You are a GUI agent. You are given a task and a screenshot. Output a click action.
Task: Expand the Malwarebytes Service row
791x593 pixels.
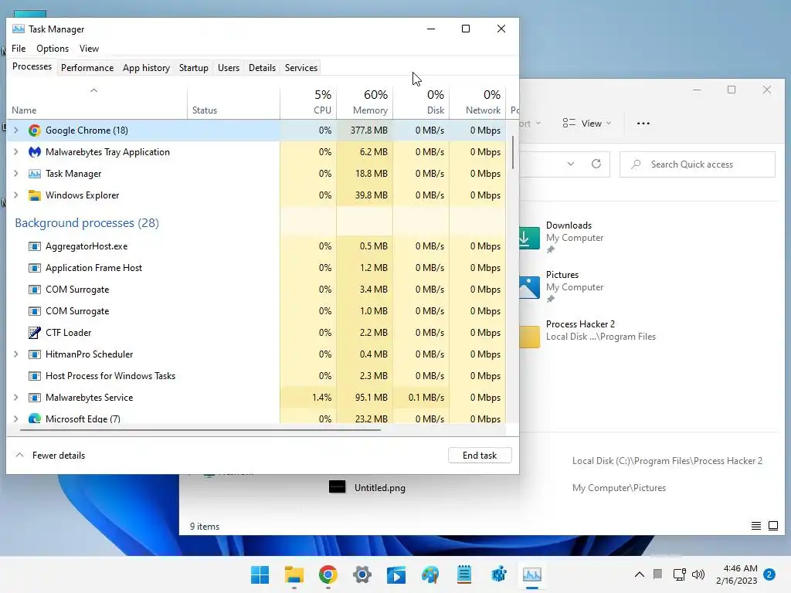click(16, 398)
